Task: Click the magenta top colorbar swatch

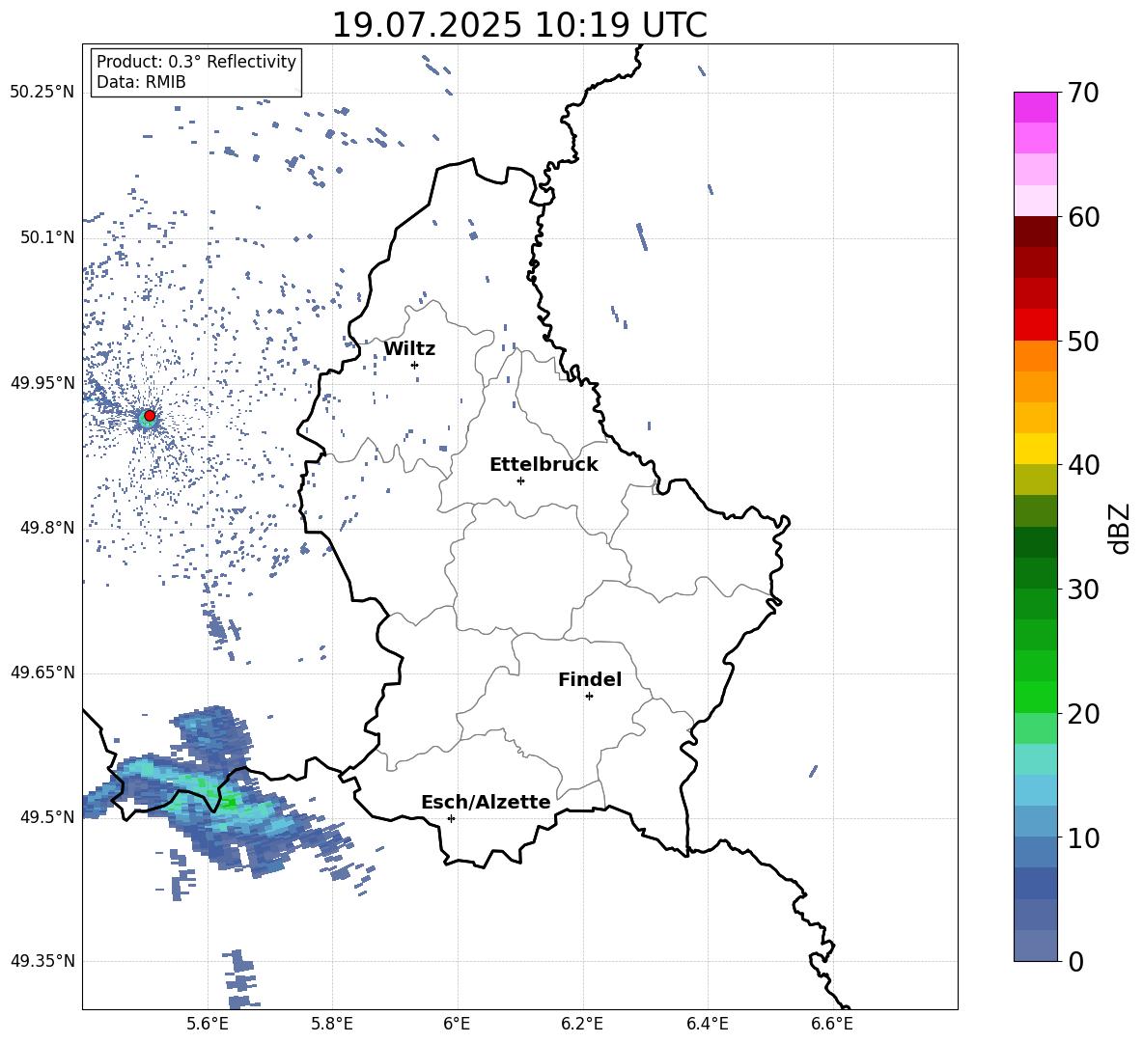Action: 1036,108
